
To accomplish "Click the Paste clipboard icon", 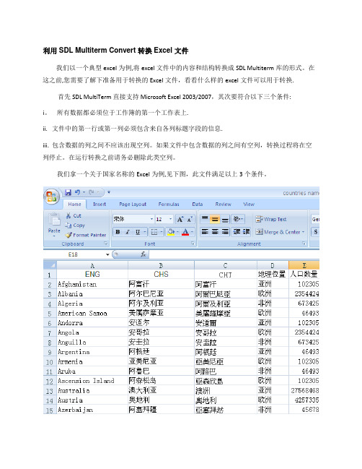I will [54, 219].
